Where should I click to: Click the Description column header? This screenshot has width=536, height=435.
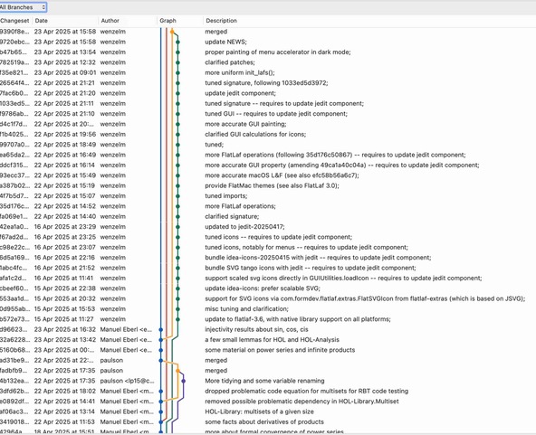click(x=222, y=21)
